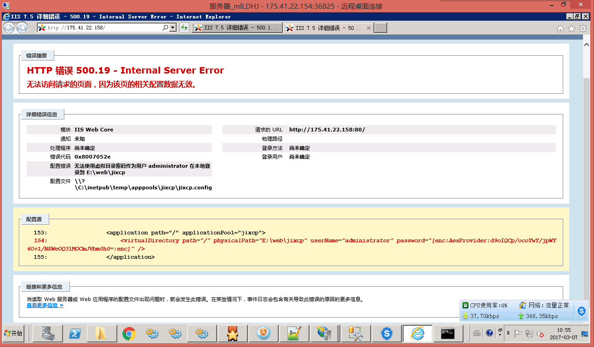This screenshot has height=347, width=594.
Task: Click the '网络:流量正常' status in the widget
Action: pyautogui.click(x=548, y=305)
